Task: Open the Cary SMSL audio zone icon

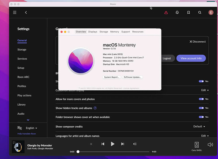Action: pos(197,145)
